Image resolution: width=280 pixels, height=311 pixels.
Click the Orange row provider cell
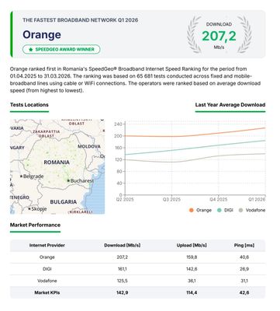coord(47,257)
